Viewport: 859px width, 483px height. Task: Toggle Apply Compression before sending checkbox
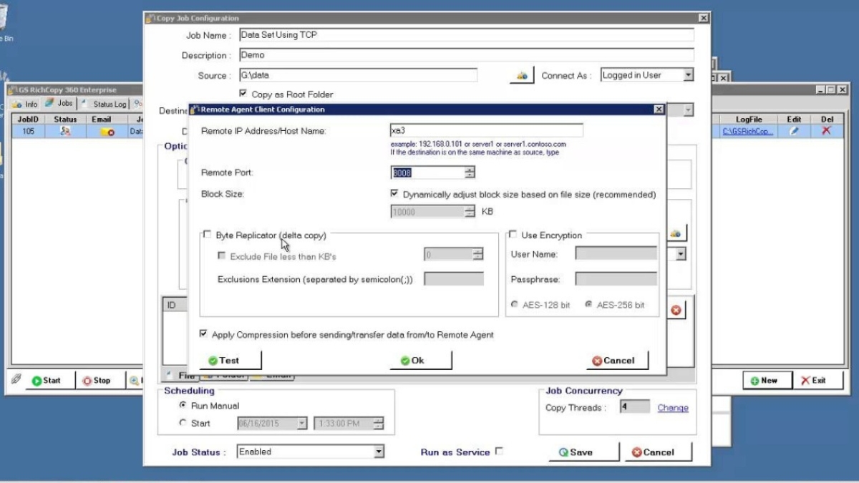[204, 334]
